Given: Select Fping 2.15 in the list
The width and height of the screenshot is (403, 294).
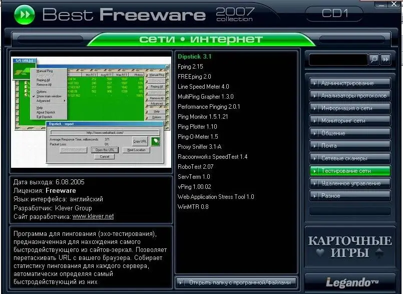Looking at the screenshot, I should pyautogui.click(x=190, y=67).
